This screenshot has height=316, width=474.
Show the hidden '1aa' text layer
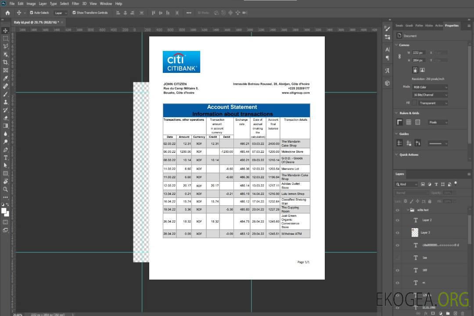pos(398,258)
